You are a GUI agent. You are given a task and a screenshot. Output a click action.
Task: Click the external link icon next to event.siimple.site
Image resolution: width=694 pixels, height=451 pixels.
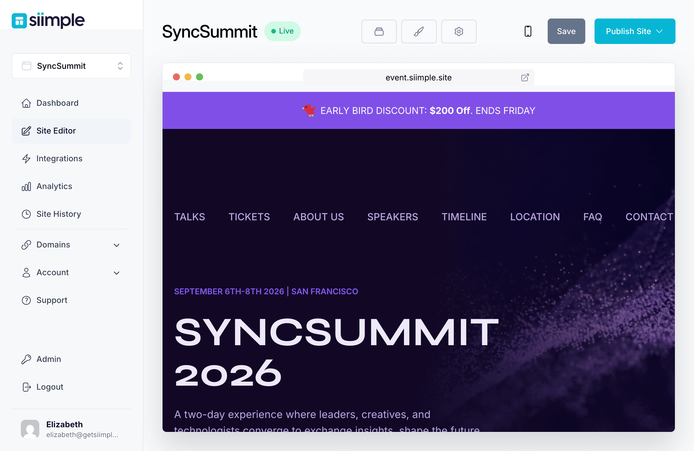[525, 77]
